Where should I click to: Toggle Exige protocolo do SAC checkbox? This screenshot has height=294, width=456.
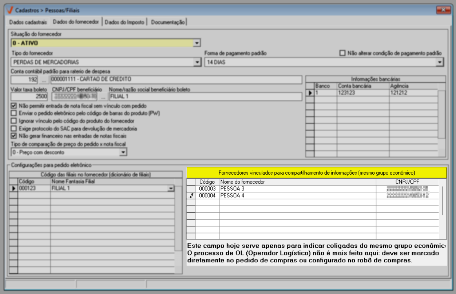click(14, 128)
